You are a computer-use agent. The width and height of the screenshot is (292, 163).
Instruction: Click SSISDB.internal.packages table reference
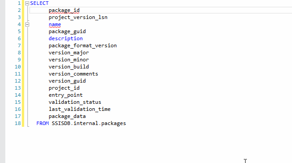89,123
